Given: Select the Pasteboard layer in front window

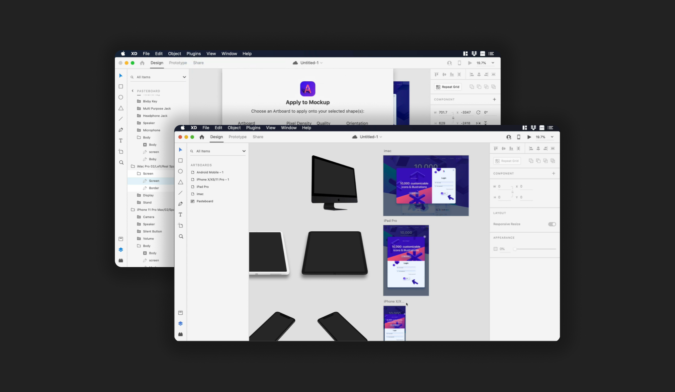Looking at the screenshot, I should (x=205, y=201).
